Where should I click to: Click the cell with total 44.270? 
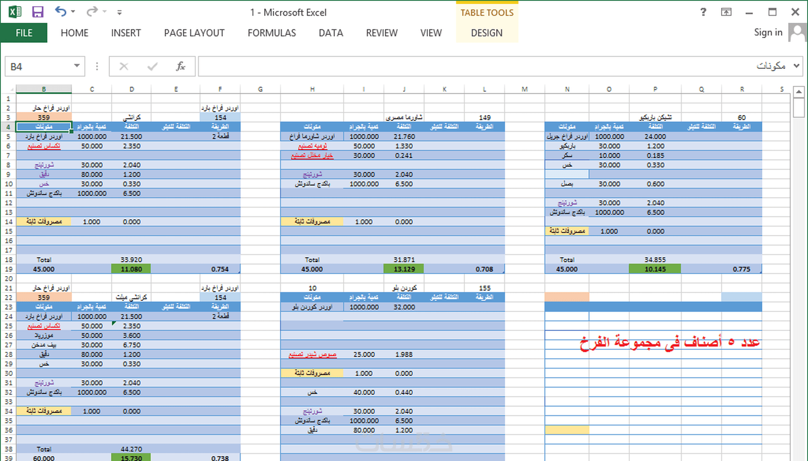pos(132,449)
